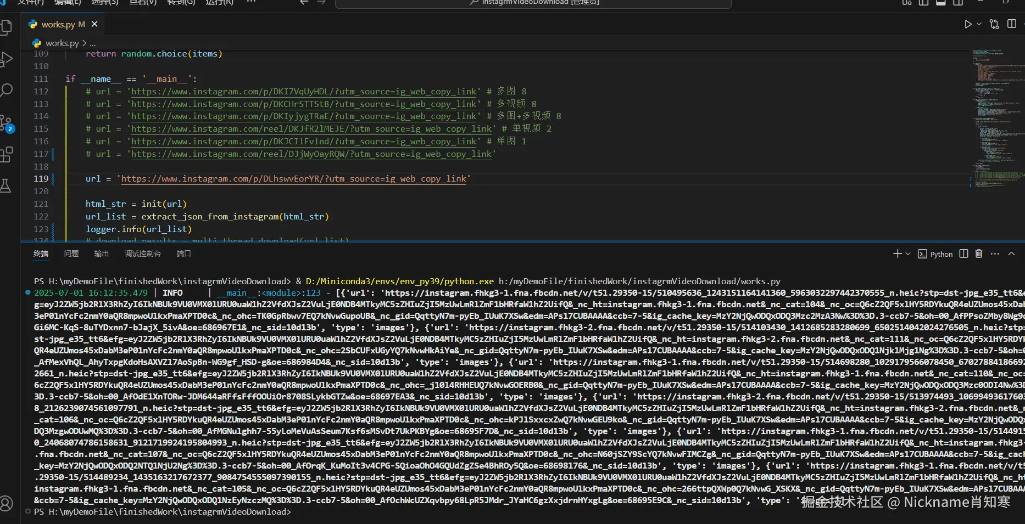The height and width of the screenshot is (524, 1025).
Task: Toggle the primary side bar
Action: (x=924, y=2)
